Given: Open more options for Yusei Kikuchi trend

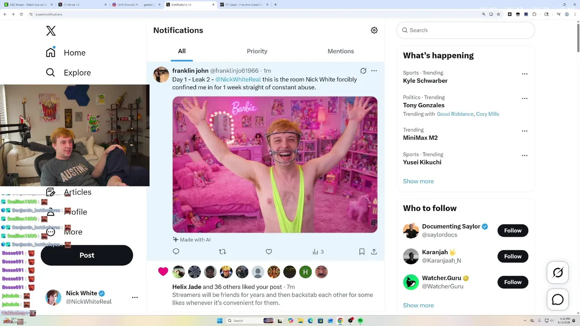Looking at the screenshot, I should 524,155.
